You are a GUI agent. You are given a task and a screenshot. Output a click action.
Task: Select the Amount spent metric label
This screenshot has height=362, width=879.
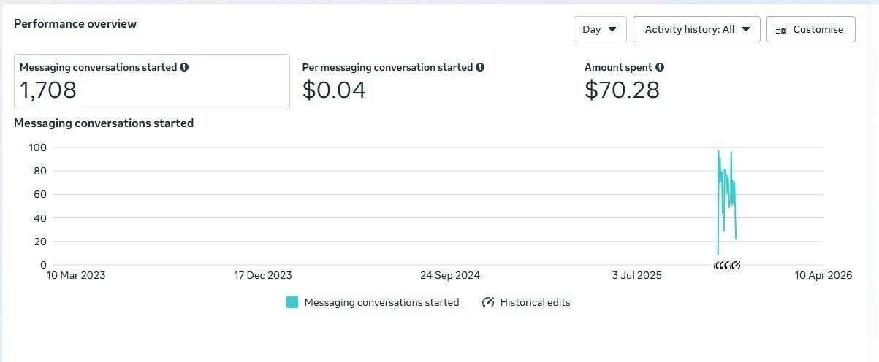(618, 67)
